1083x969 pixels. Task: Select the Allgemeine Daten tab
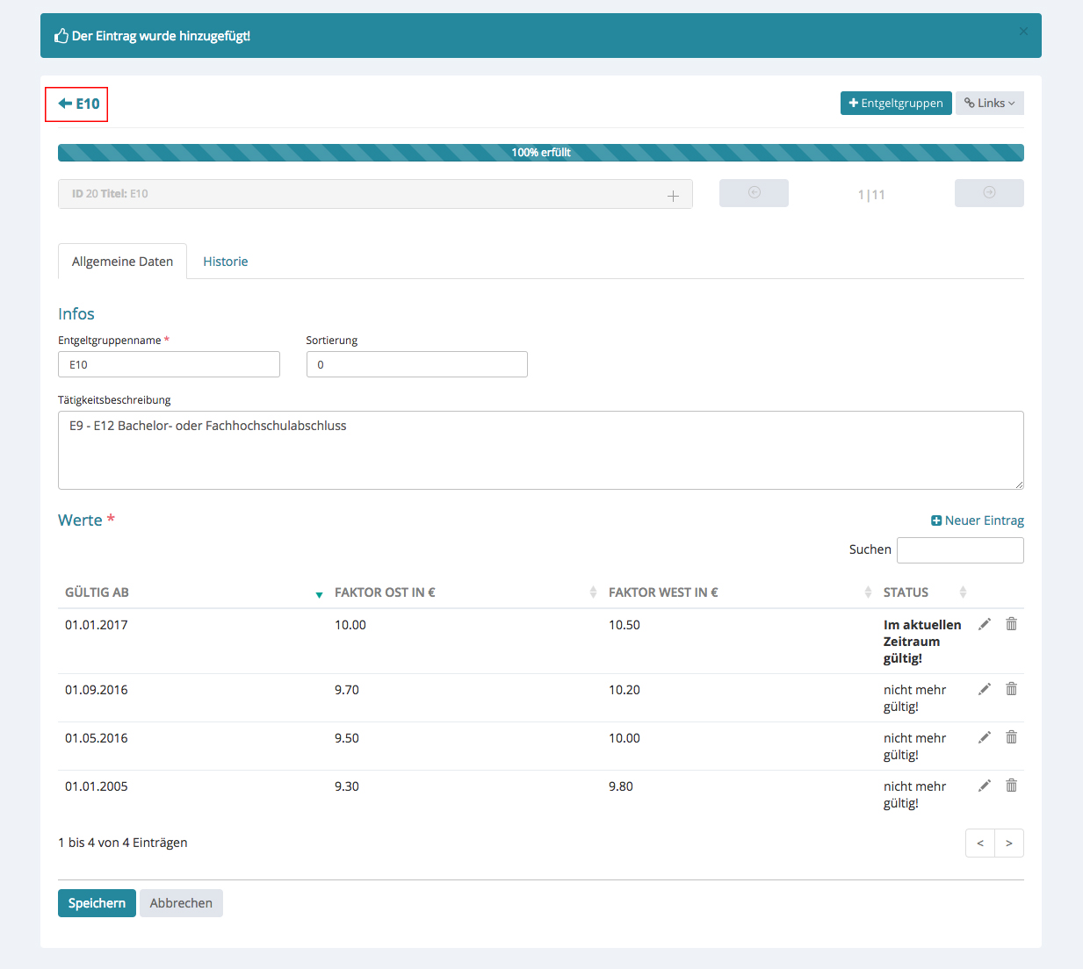(123, 262)
